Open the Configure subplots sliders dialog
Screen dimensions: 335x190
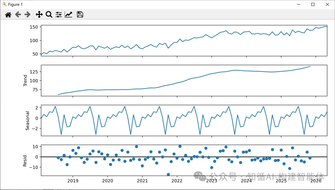click(x=59, y=15)
